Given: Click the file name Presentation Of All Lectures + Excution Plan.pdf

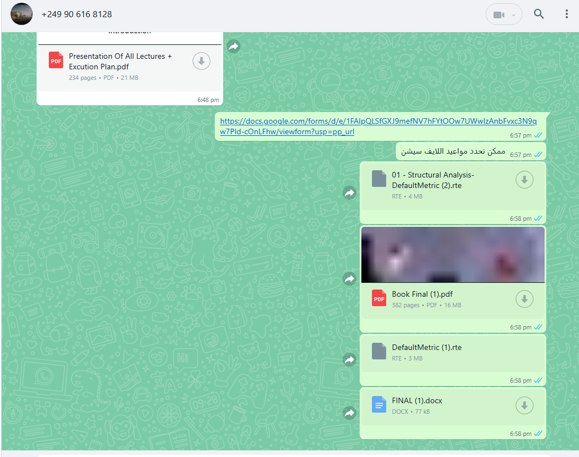Looking at the screenshot, I should tap(120, 61).
